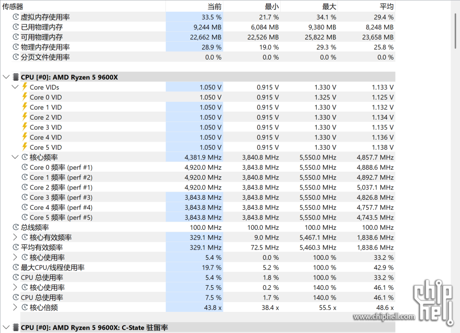Select the 虚拟内存使用率 row label
Screen dimensions: 460x333
45,17
